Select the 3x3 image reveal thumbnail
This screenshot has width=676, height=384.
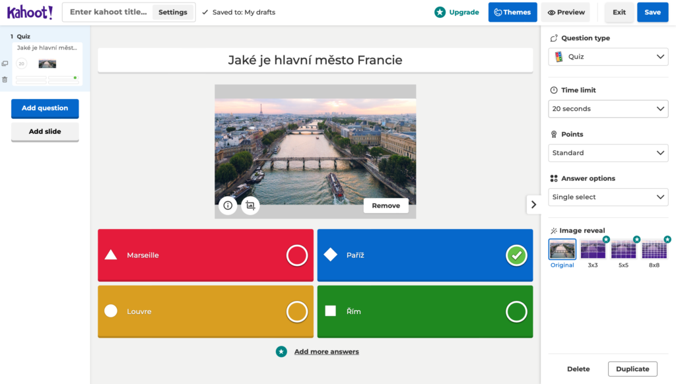click(593, 249)
